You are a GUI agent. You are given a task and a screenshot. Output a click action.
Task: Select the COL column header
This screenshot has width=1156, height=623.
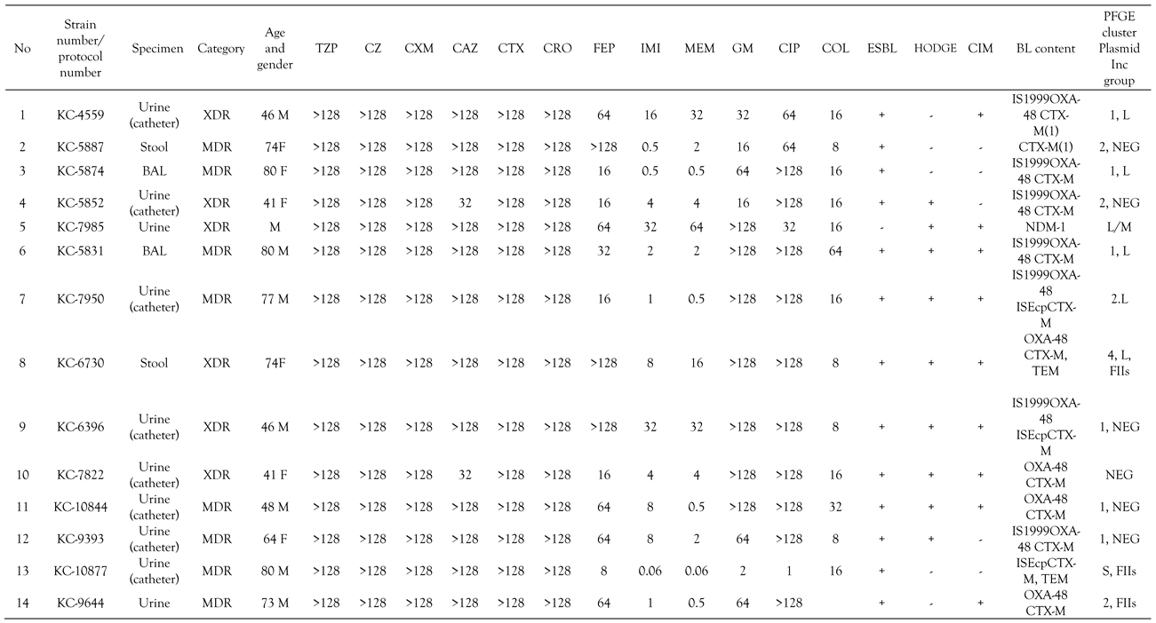tap(834, 49)
